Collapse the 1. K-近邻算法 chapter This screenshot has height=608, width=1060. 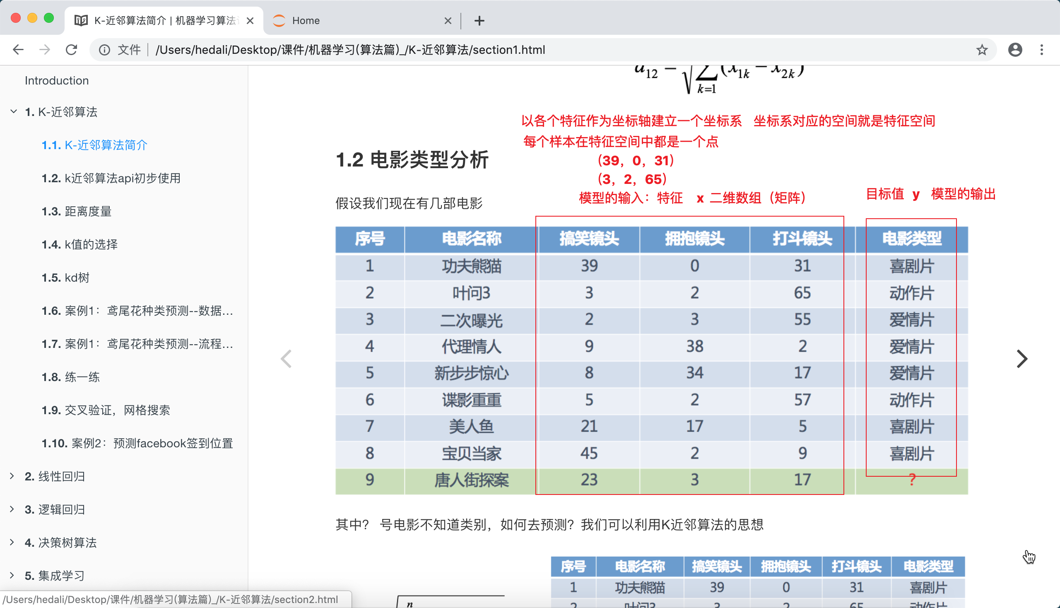(x=14, y=111)
